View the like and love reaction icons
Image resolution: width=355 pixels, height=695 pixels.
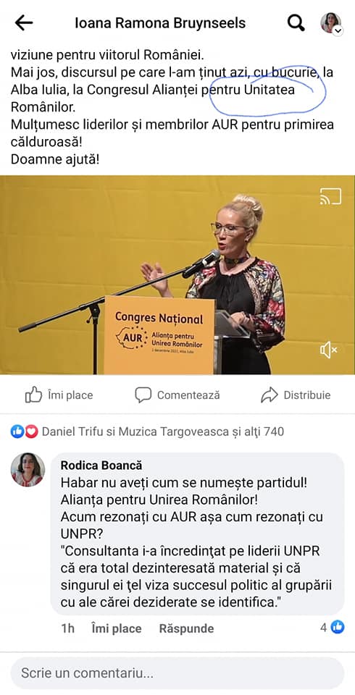pyautogui.click(x=25, y=431)
